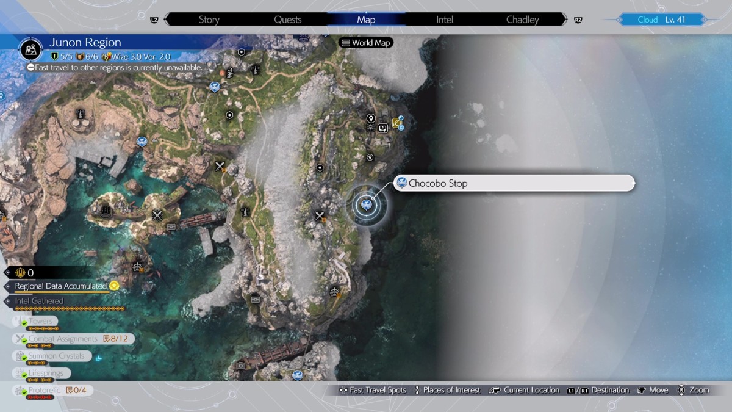Select the Map tab
This screenshot has height=412, width=732.
tap(366, 20)
